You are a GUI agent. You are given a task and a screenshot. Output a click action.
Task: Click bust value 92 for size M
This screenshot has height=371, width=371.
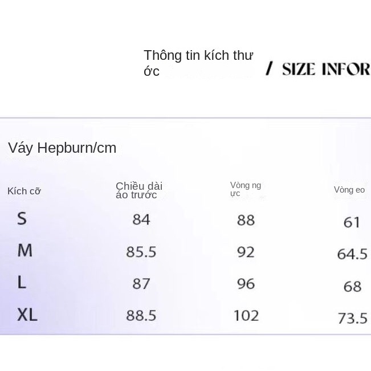point(246,252)
